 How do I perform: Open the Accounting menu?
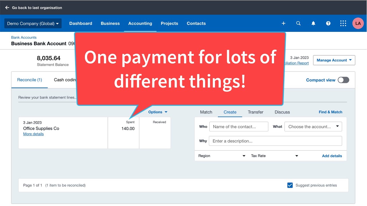(x=140, y=23)
